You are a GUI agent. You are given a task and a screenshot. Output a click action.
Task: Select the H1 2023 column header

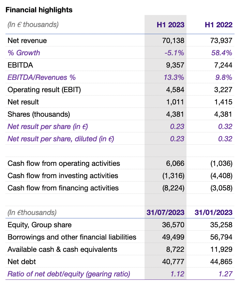[x=170, y=25]
